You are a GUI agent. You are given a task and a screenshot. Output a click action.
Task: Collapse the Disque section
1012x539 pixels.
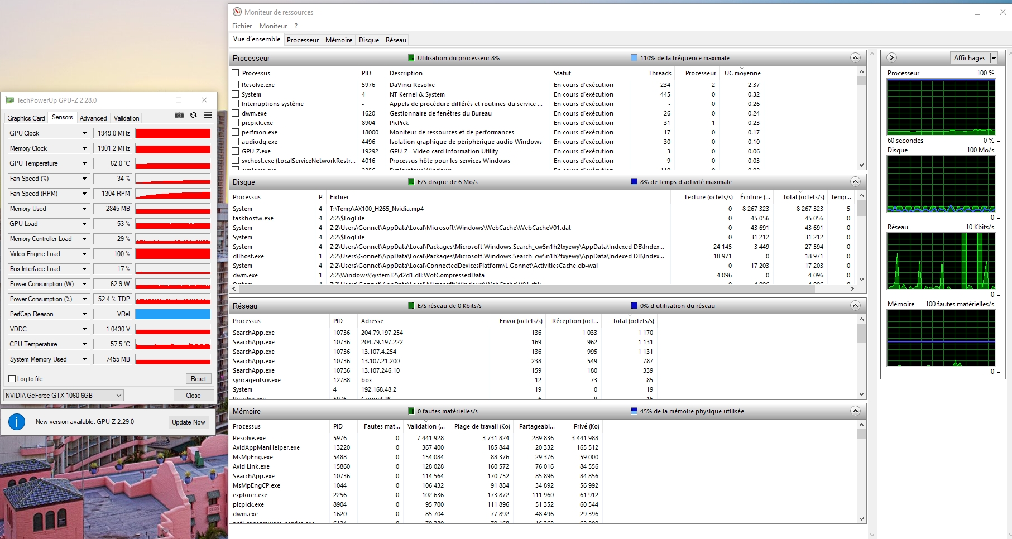coord(855,182)
